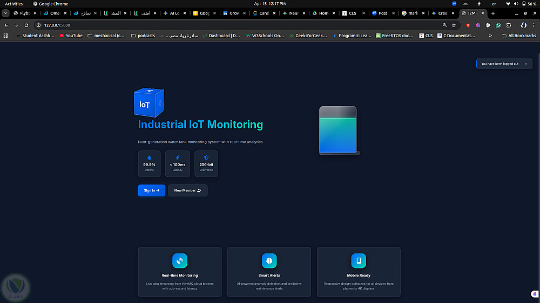The height and width of the screenshot is (303, 540).
Task: Open the Activities overview
Action: click(14, 4)
